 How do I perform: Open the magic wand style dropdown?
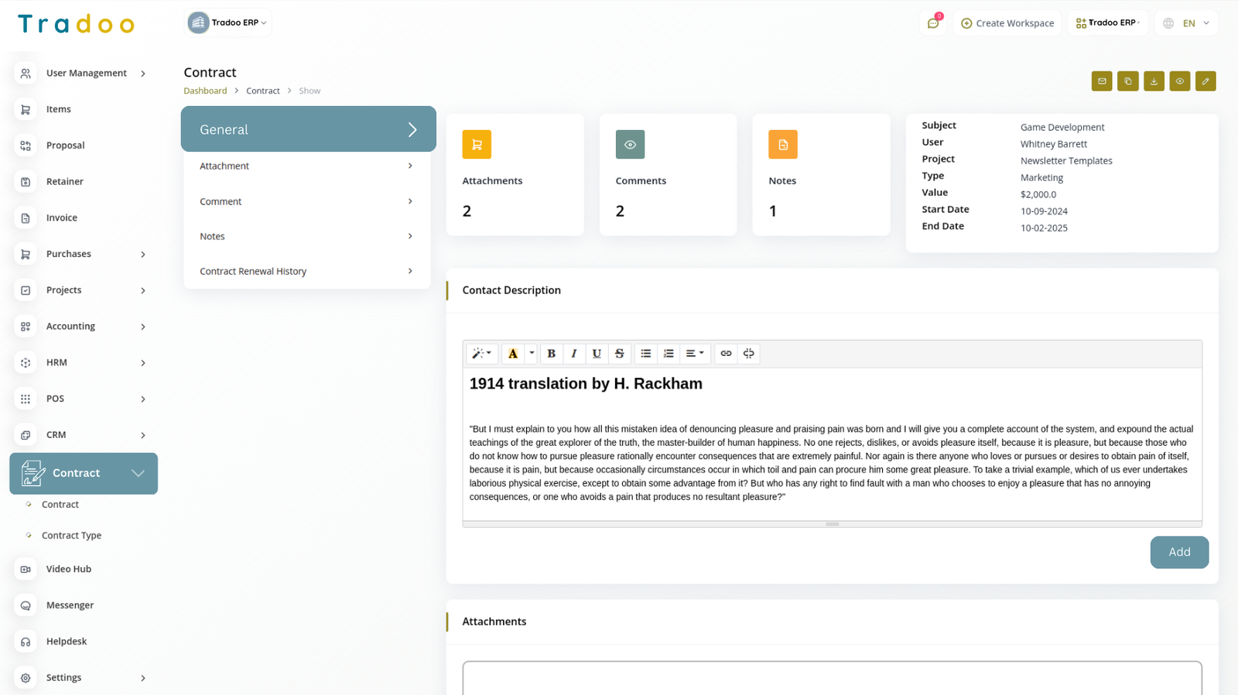481,354
